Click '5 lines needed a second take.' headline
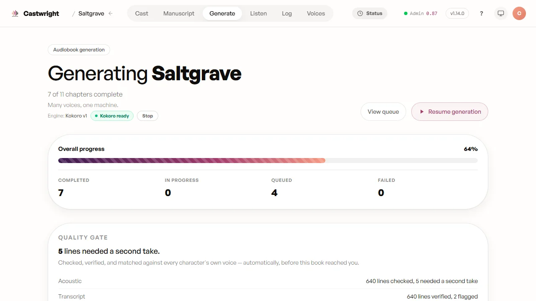 coord(109,251)
